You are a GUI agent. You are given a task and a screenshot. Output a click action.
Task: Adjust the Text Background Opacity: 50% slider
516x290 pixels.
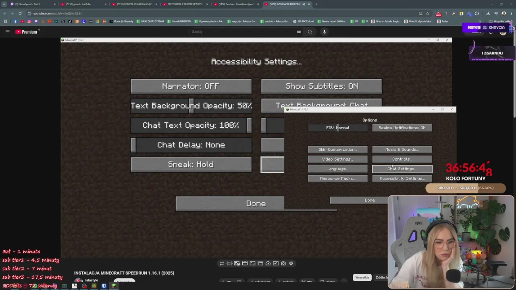pyautogui.click(x=191, y=106)
